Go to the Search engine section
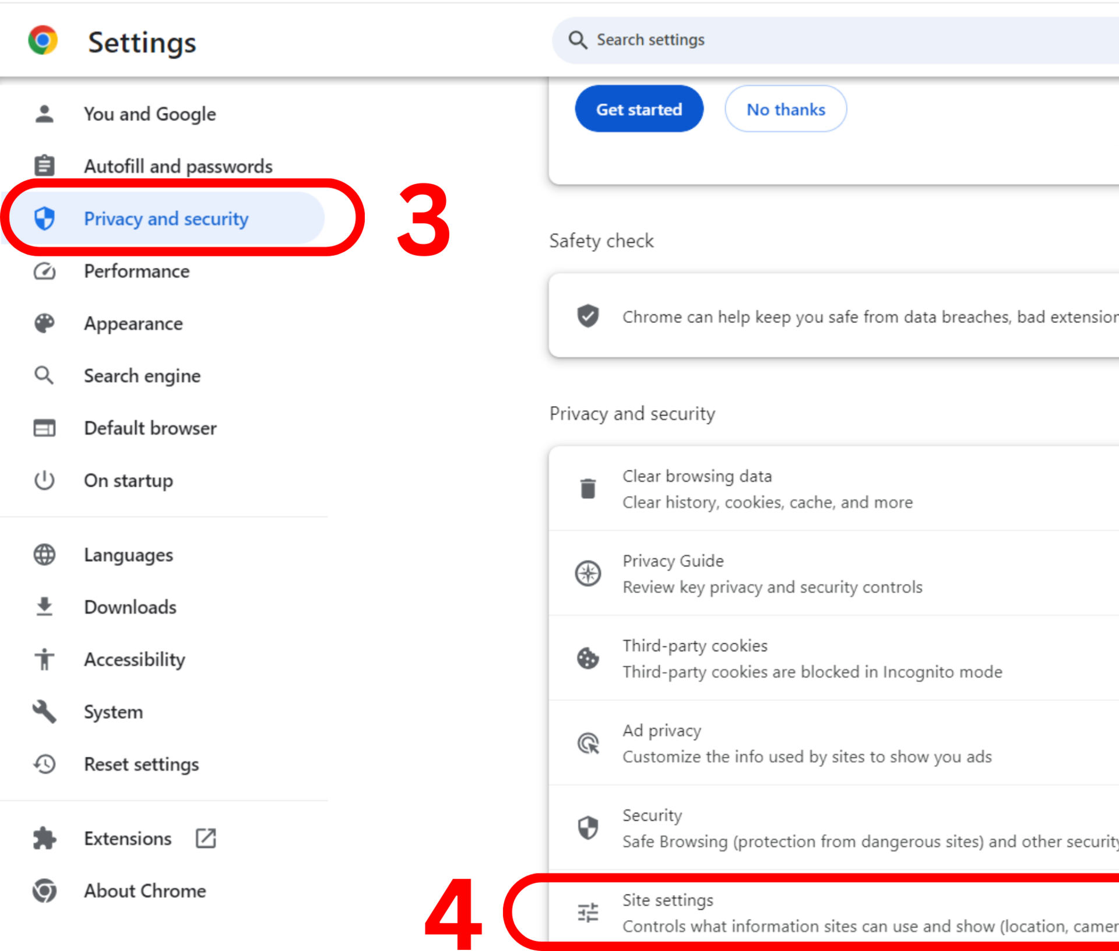Screen dimensions: 1119x951 pyautogui.click(x=142, y=376)
